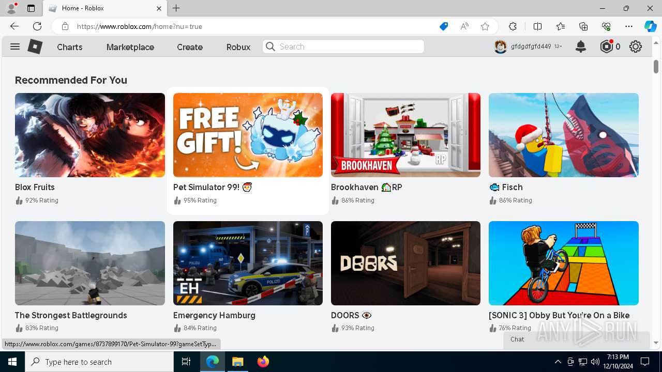This screenshot has height=372, width=662.
Task: Open the browser profile icon
Action: click(x=11, y=8)
